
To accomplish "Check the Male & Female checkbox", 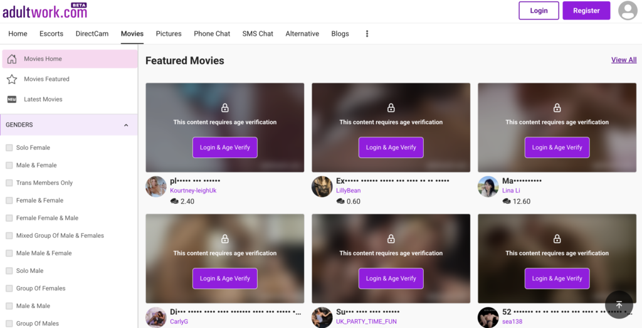I will tap(9, 166).
